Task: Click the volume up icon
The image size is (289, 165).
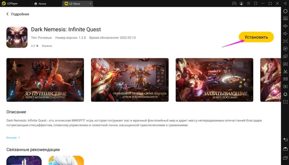Action: pos(285,26)
